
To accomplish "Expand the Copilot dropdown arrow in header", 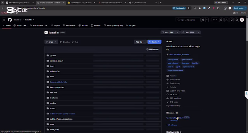I will coord(207,20).
